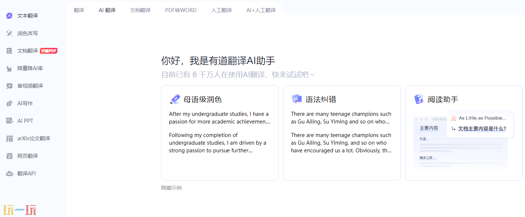Click the 母语级润色 pen icon
525x217 pixels.
click(175, 99)
